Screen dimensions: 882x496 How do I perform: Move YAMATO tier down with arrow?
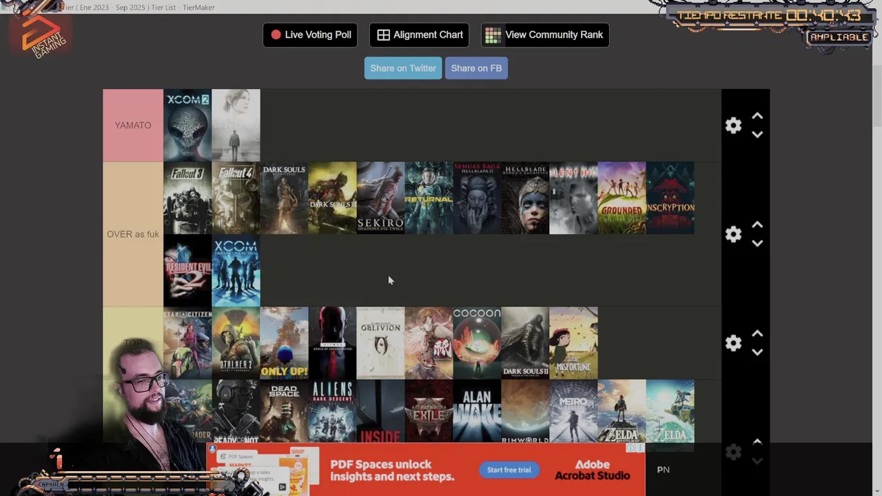[x=757, y=135]
